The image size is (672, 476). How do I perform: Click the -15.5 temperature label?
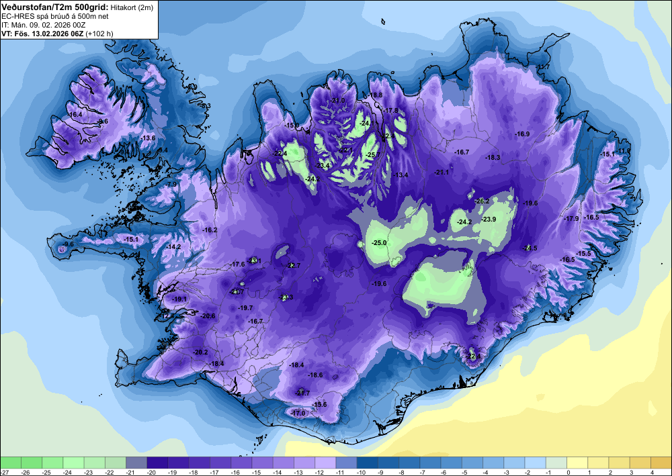pos(583,254)
